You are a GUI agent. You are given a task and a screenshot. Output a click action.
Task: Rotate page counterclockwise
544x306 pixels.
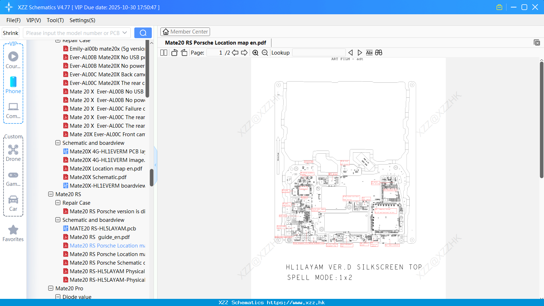pyautogui.click(x=174, y=52)
